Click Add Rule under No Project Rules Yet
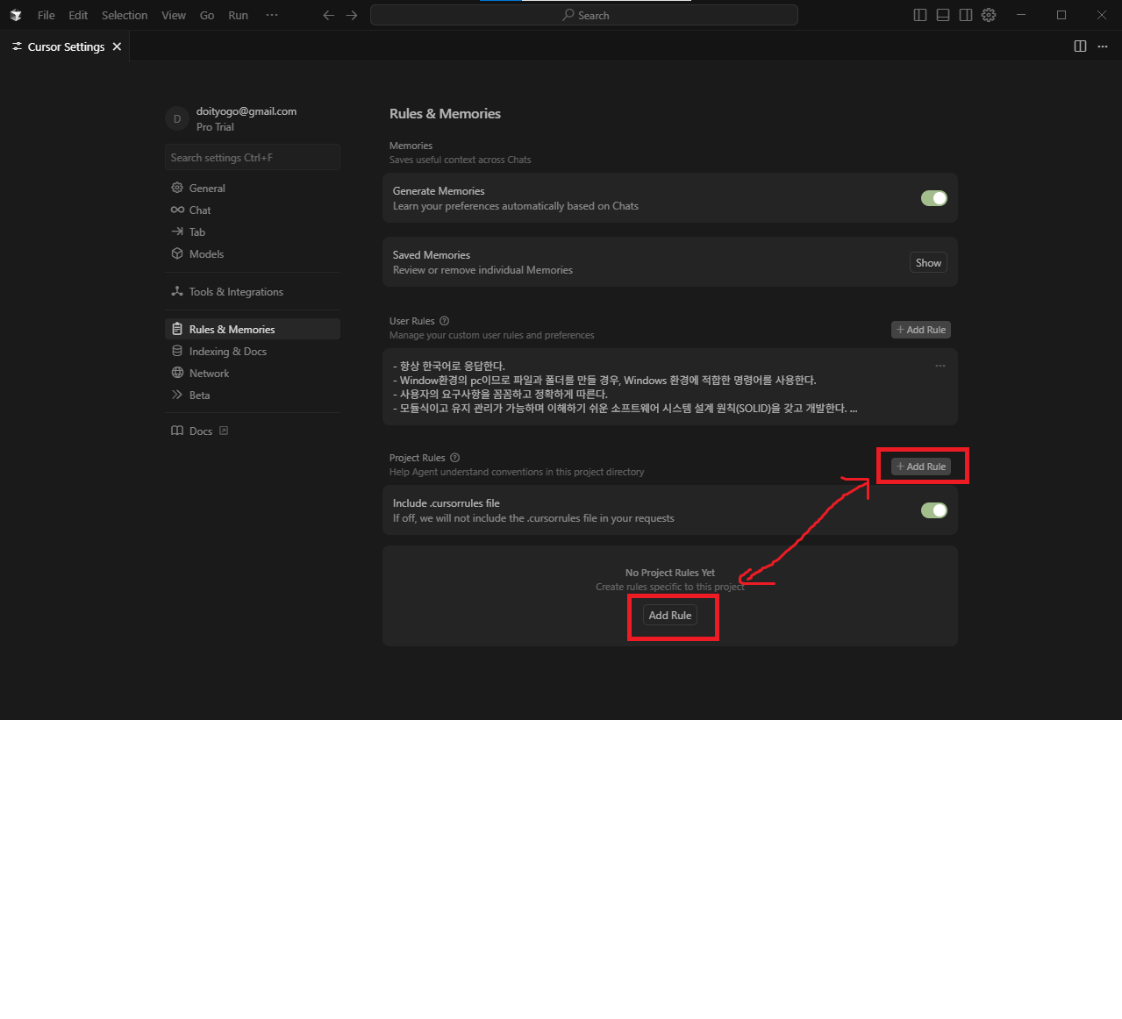Viewport: 1122px width, 1019px height. point(670,616)
